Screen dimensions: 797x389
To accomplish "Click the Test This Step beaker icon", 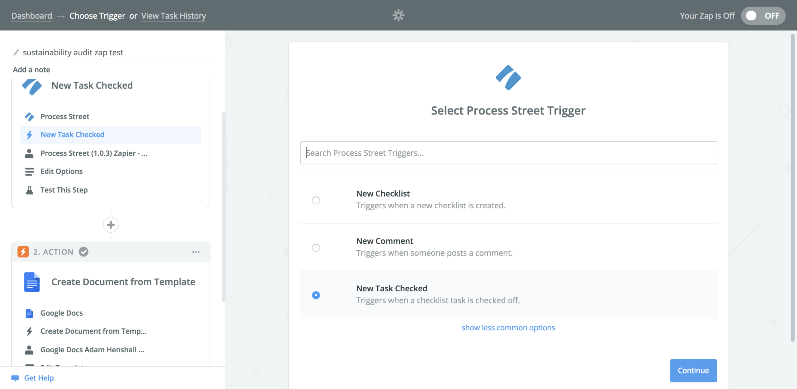I will [x=28, y=190].
